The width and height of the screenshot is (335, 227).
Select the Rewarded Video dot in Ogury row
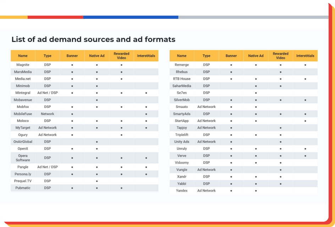(121, 135)
